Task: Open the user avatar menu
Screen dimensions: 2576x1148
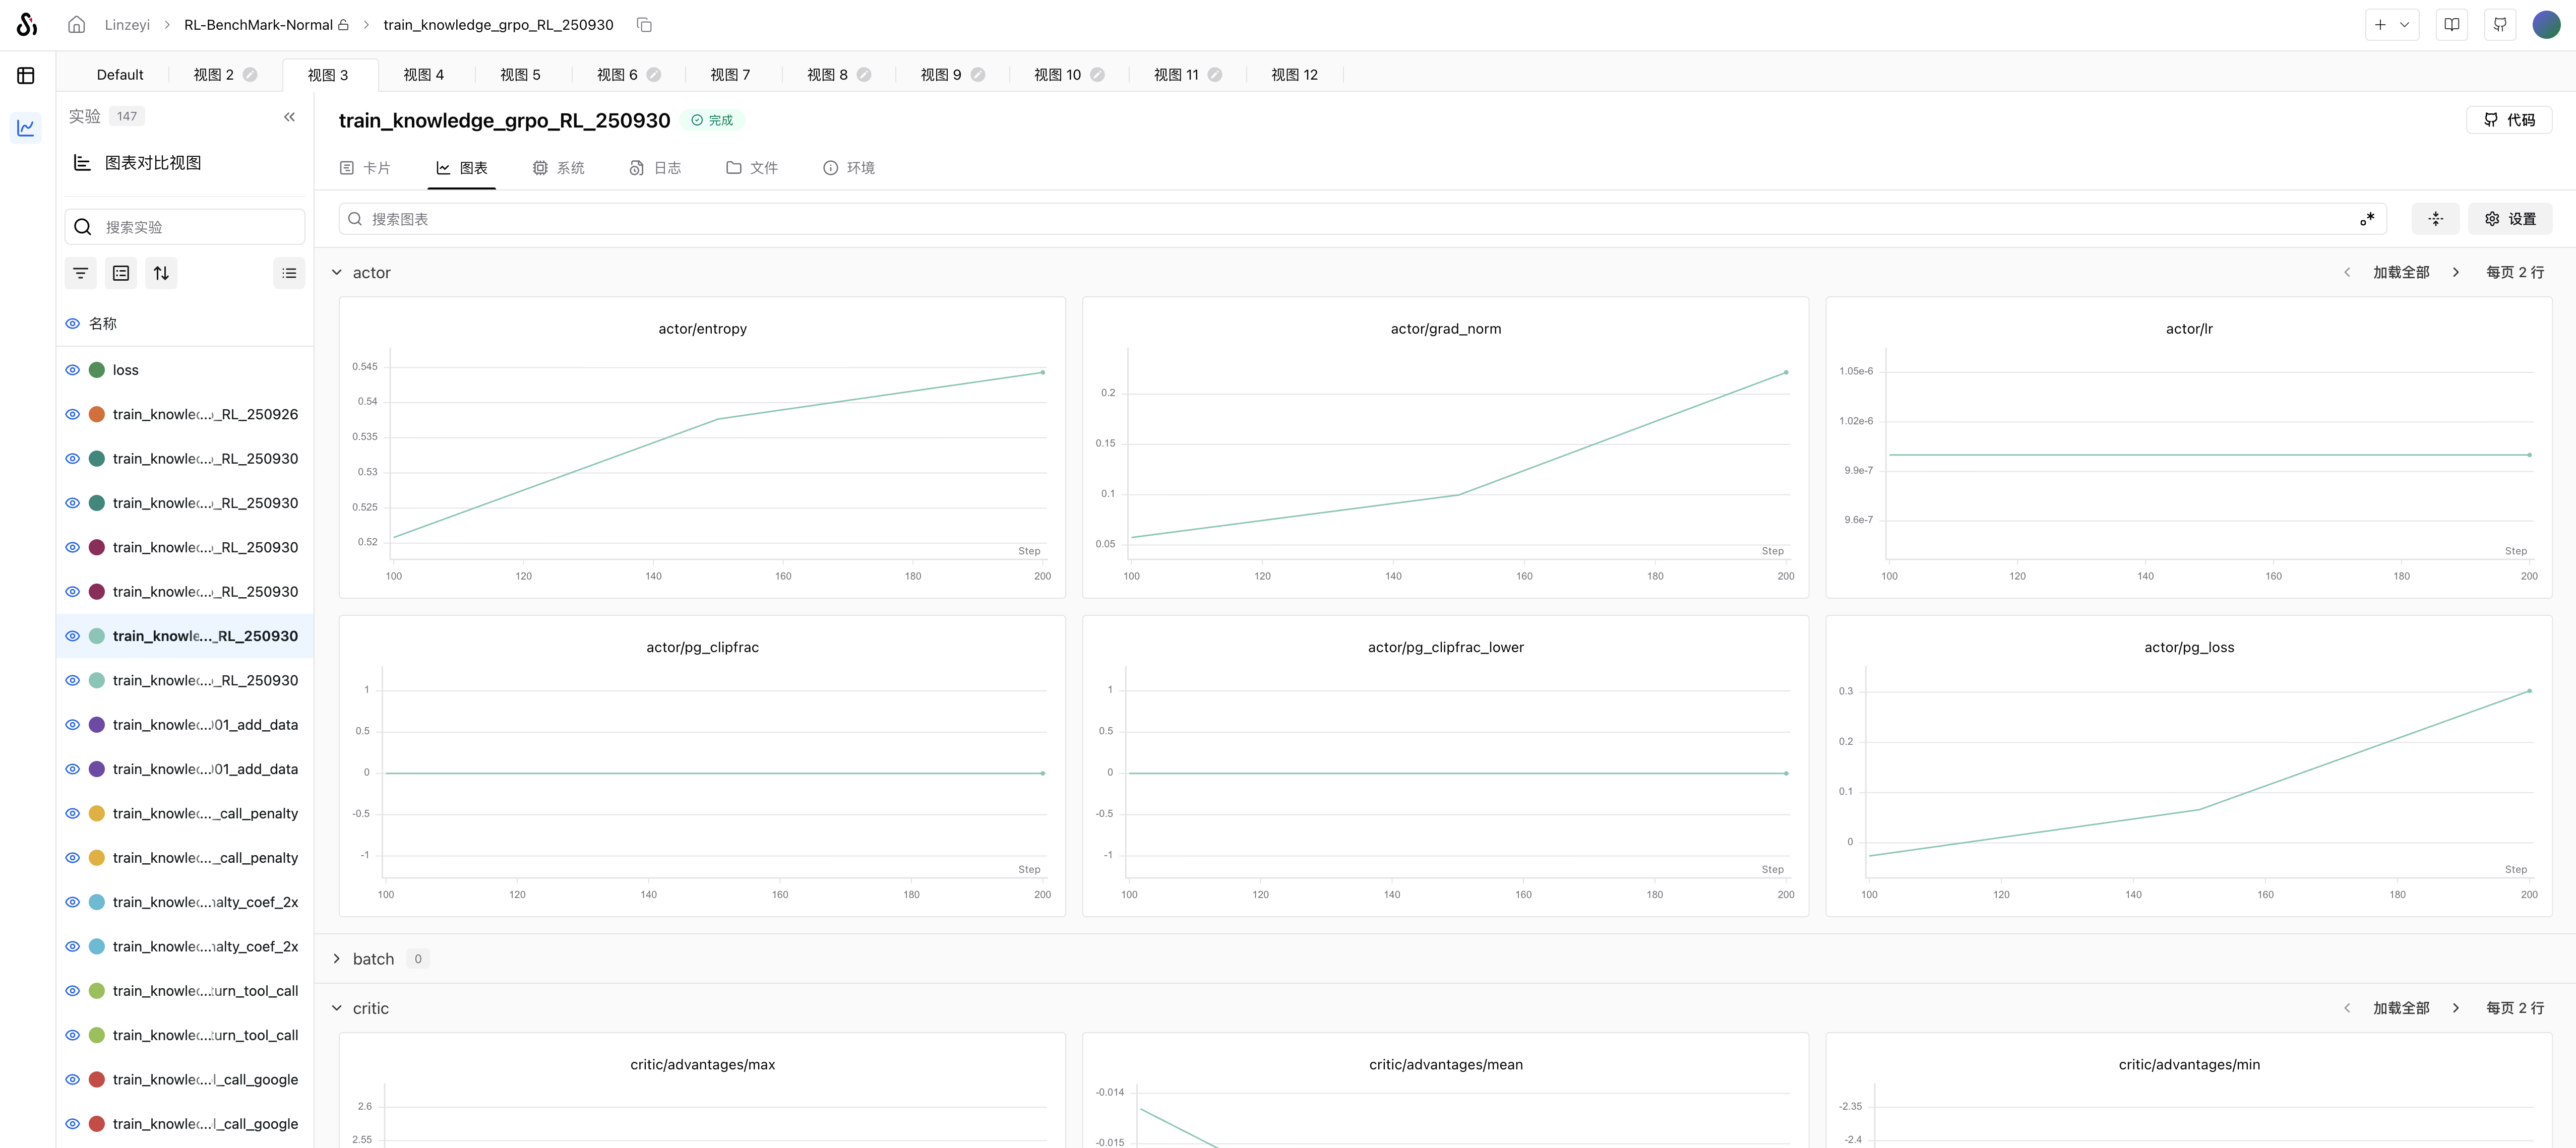Action: tap(2546, 25)
